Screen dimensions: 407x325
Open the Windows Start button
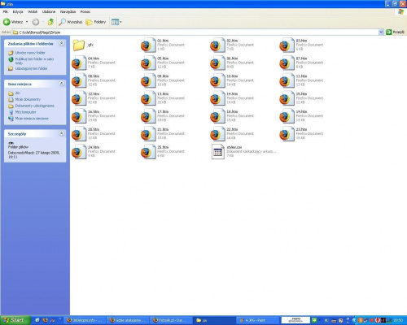coord(15,320)
